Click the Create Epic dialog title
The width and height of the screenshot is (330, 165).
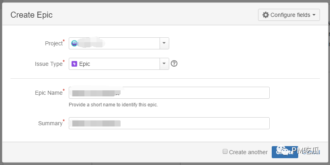point(32,15)
